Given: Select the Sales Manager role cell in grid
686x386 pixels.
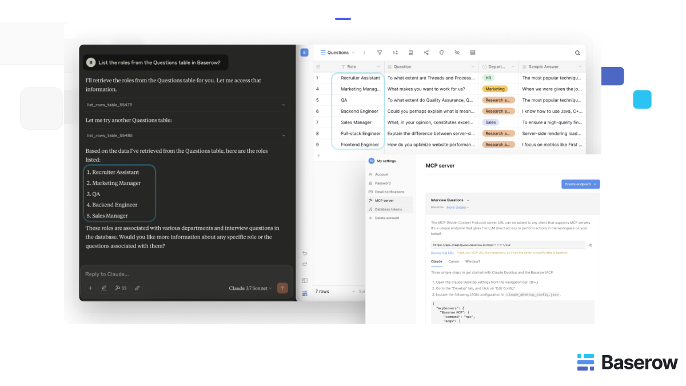Looking at the screenshot, I should (360, 122).
